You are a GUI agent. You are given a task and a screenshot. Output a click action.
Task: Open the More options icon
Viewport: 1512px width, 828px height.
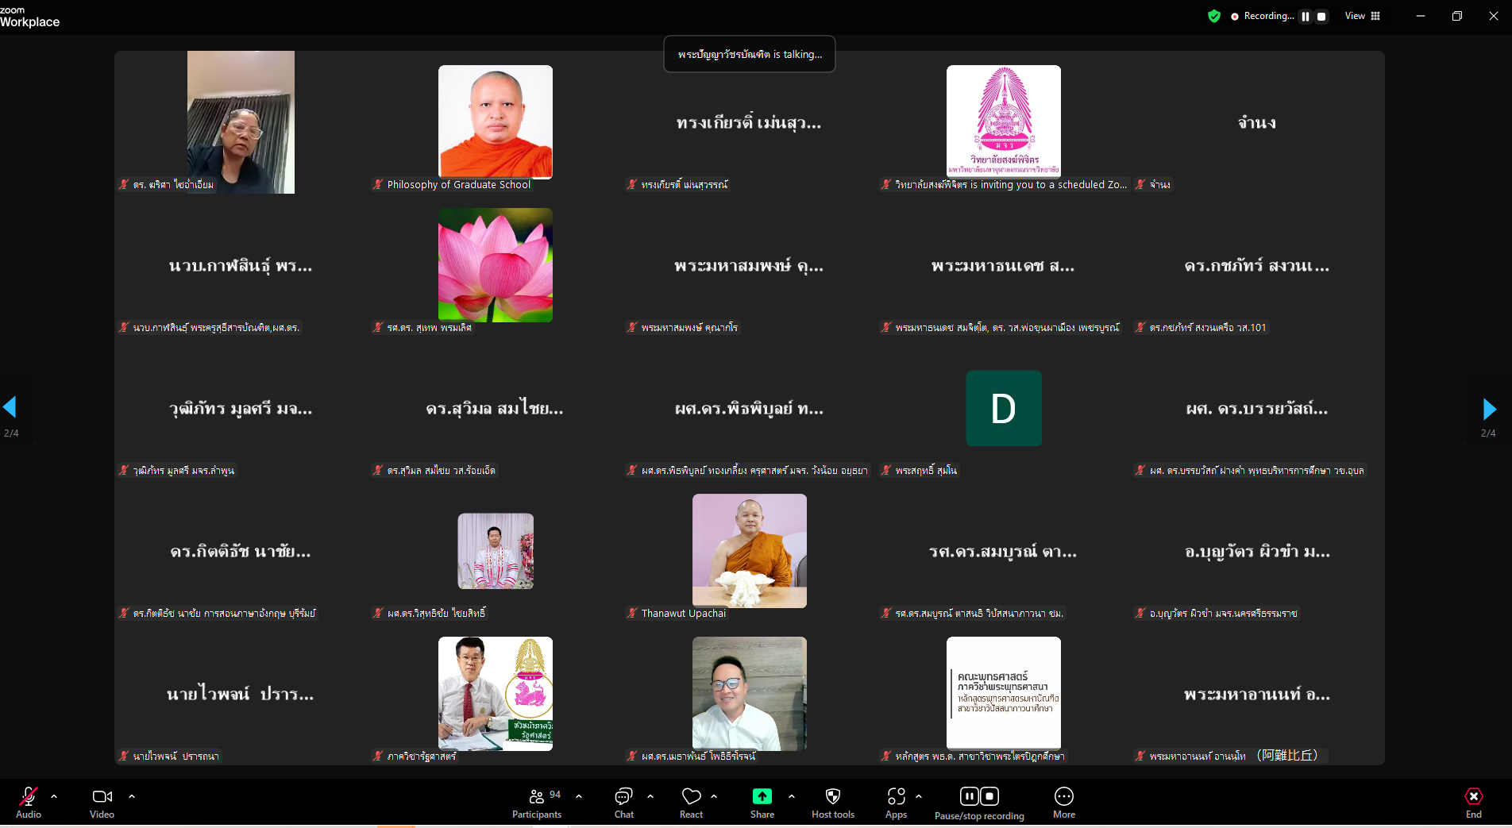pos(1063,797)
